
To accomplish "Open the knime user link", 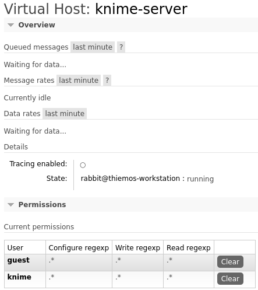I will pos(19,277).
